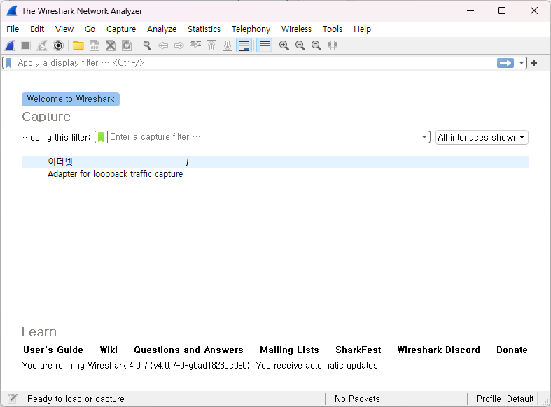Click the Save capture file icon

[x=95, y=45]
